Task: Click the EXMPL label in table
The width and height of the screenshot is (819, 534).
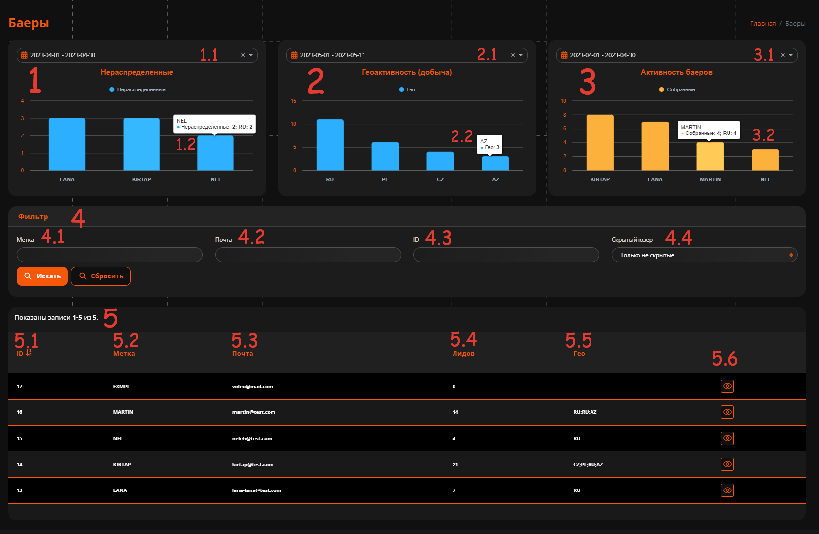Action: 121,387
